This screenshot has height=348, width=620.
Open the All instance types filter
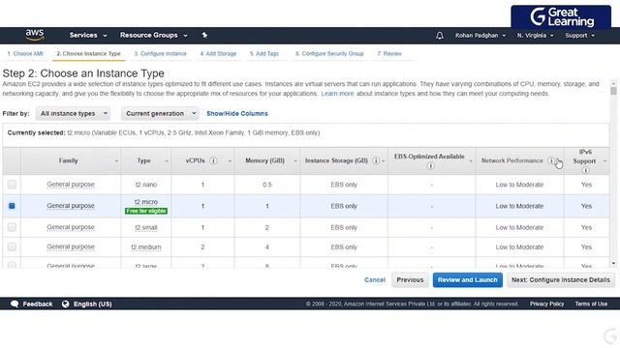pyautogui.click(x=74, y=114)
